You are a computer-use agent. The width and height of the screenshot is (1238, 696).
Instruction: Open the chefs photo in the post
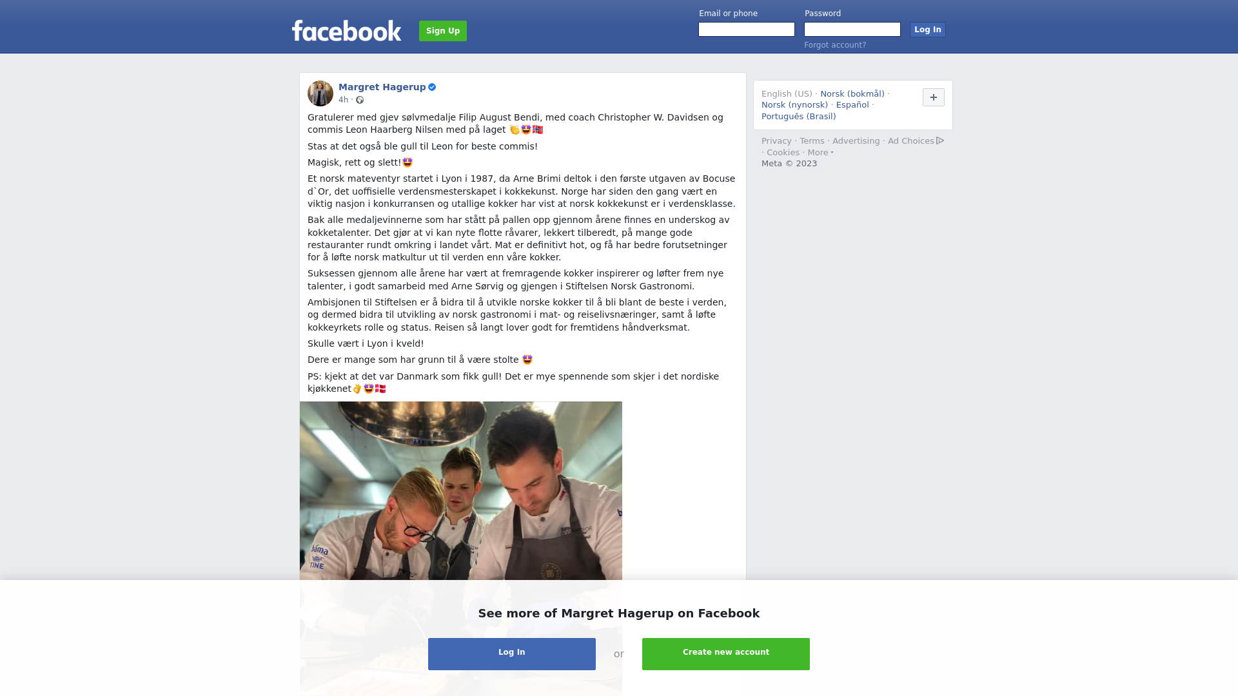[461, 548]
